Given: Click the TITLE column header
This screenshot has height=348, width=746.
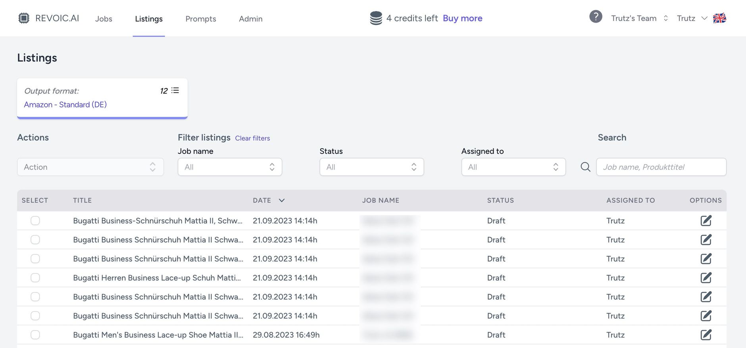Looking at the screenshot, I should (82, 200).
